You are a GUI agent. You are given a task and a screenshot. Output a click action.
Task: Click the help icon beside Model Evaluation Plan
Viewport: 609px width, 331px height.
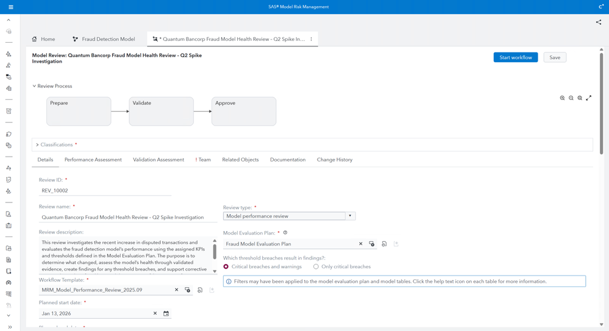coord(285,233)
